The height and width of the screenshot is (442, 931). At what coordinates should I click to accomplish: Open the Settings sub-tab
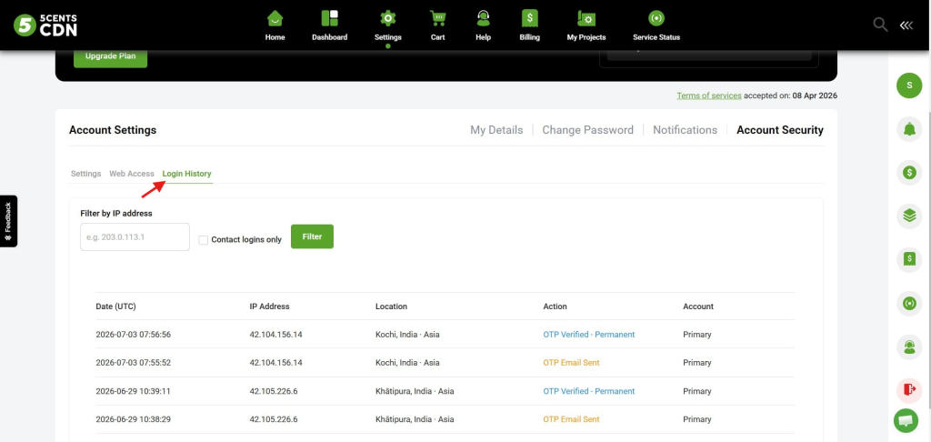[86, 174]
